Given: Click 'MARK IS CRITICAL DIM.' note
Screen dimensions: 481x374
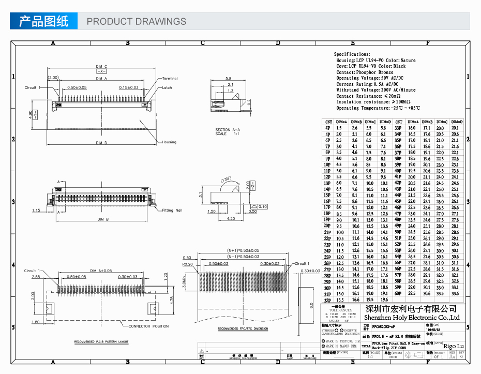Looking at the screenshot, I should (343, 341).
